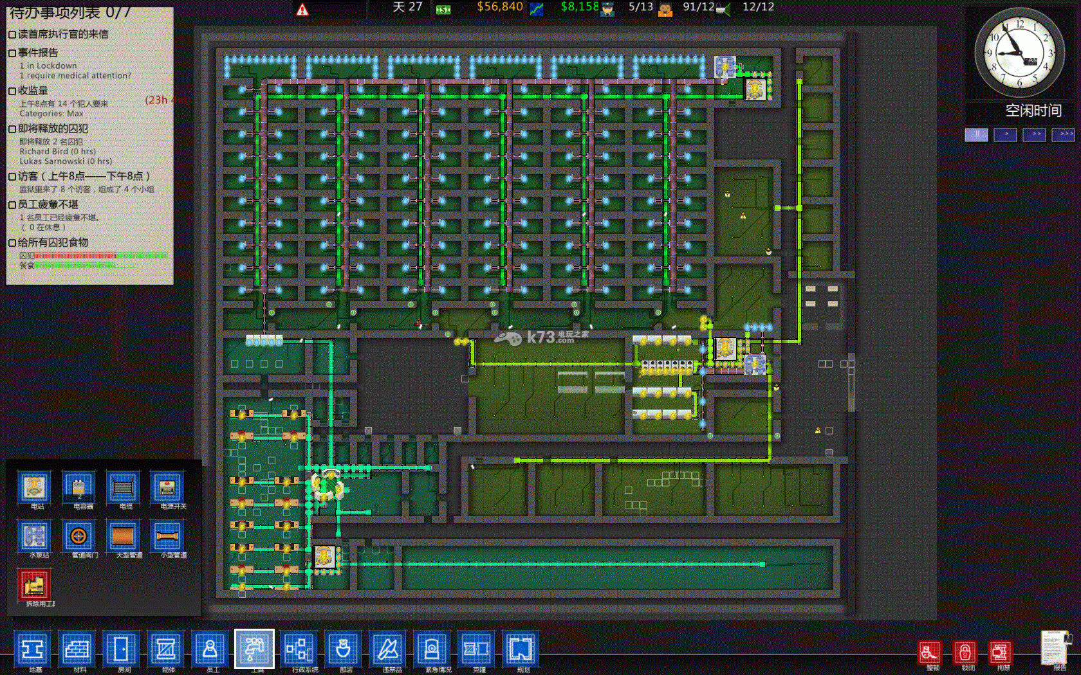Open the 行政系统 bureaucracy menu
Viewport: 1081px width, 675px height.
[x=299, y=649]
